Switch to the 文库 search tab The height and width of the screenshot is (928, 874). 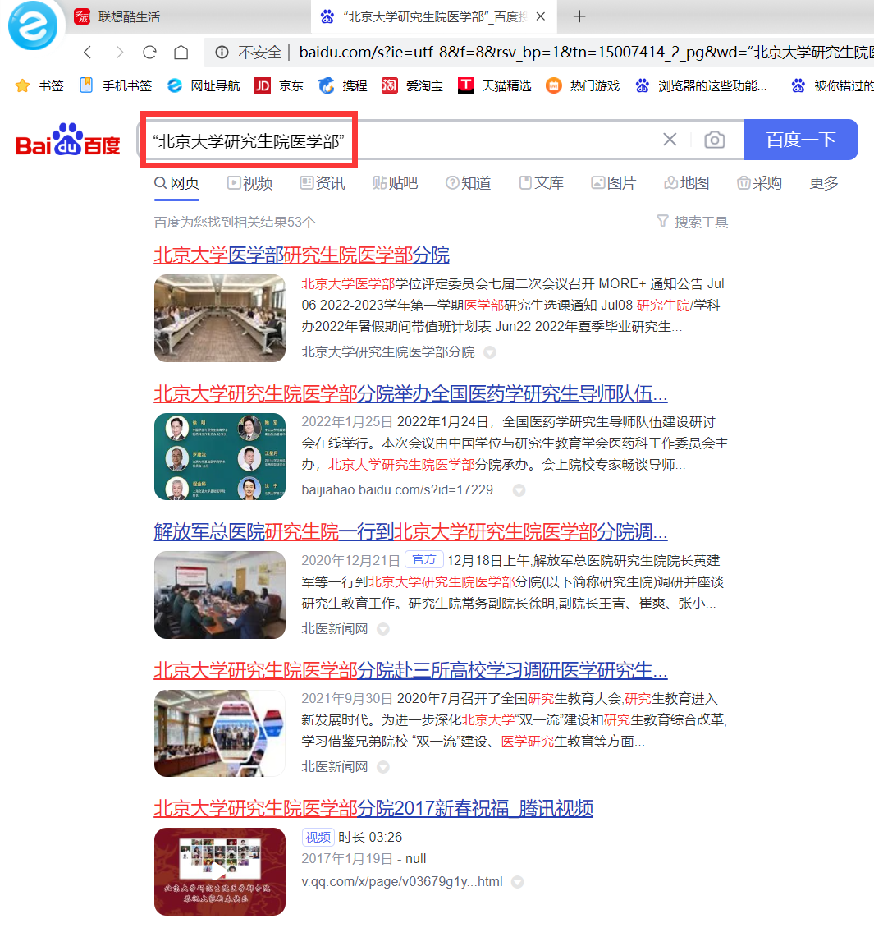tap(541, 183)
